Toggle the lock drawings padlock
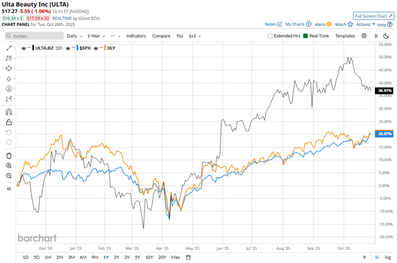The width and height of the screenshot is (397, 263). click(x=8, y=122)
